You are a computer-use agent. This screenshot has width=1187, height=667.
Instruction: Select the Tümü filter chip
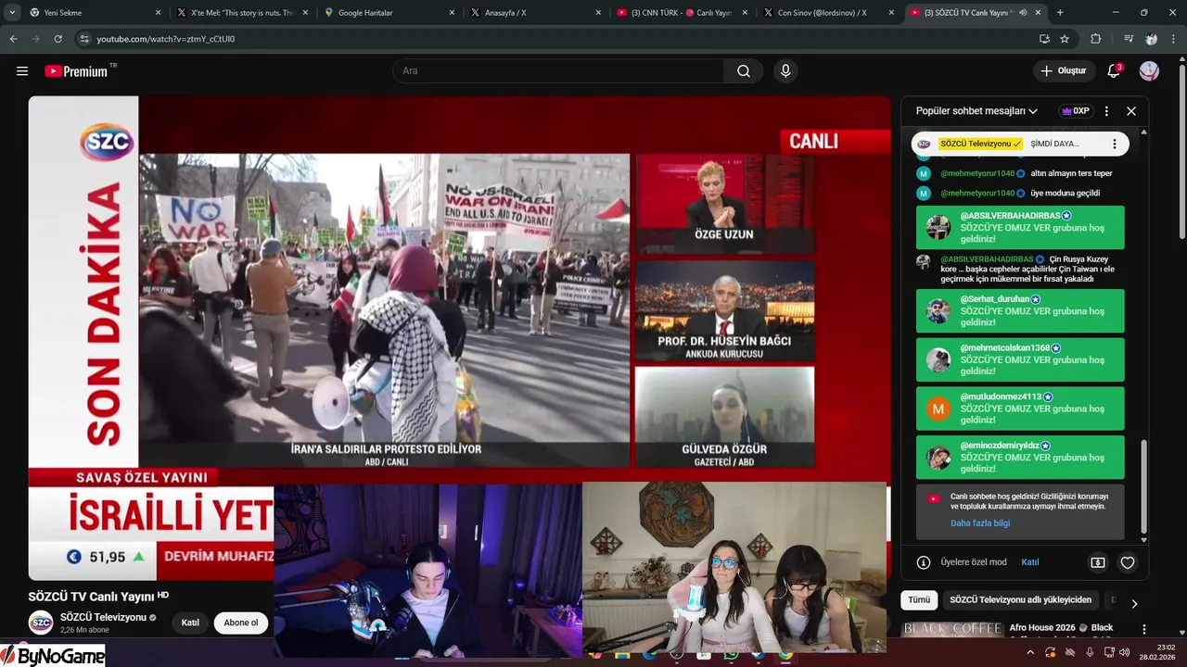[x=919, y=600]
